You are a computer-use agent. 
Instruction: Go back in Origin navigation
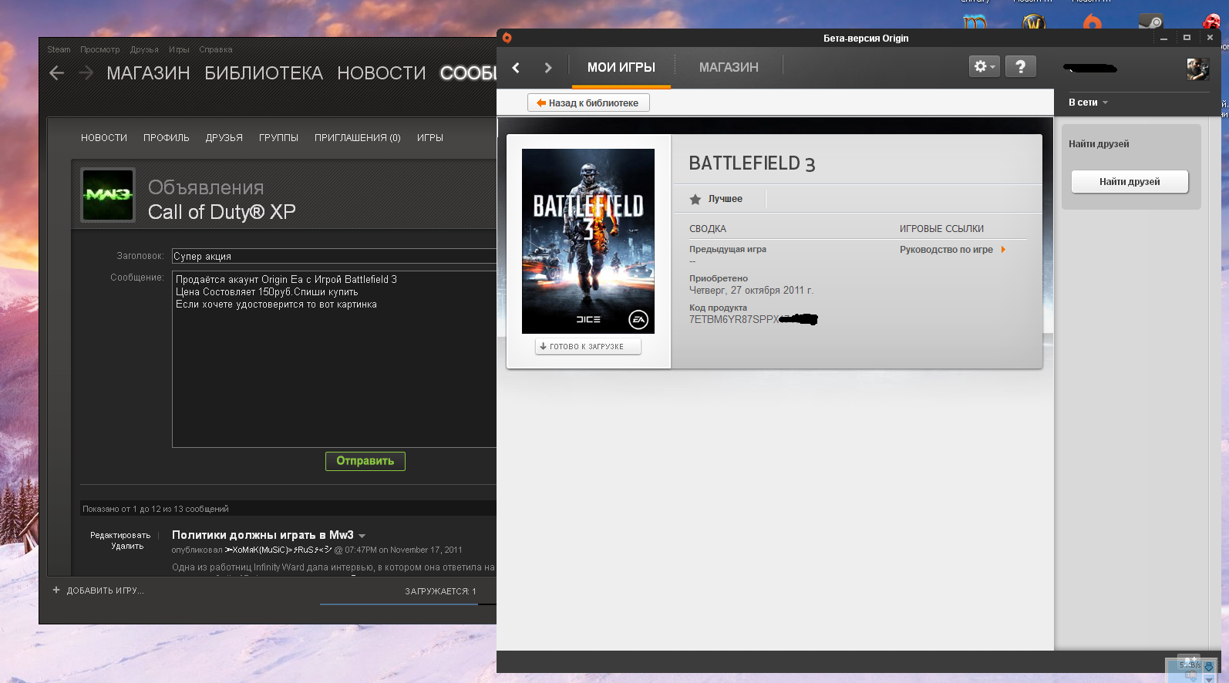516,68
